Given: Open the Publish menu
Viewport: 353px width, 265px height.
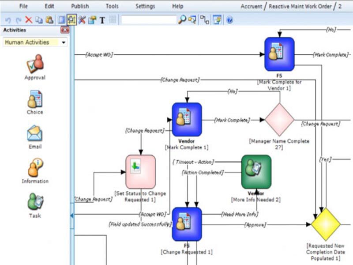Looking at the screenshot, I should point(80,6).
